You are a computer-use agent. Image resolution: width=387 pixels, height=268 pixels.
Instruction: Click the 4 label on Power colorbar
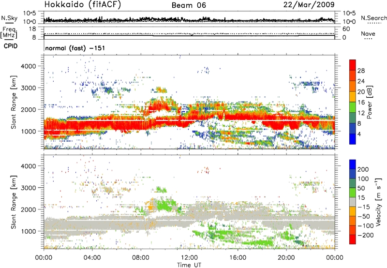point(359,134)
